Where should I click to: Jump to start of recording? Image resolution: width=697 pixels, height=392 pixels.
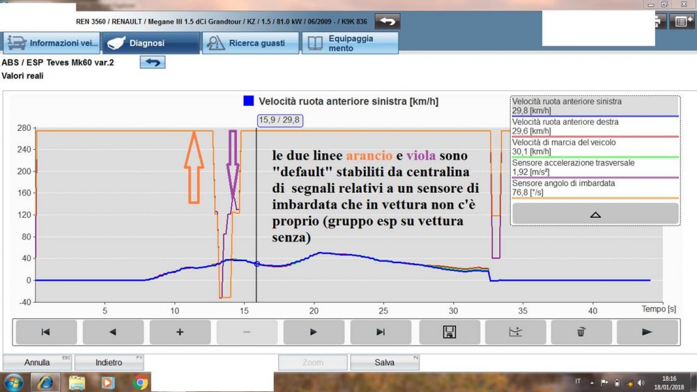pyautogui.click(x=46, y=332)
